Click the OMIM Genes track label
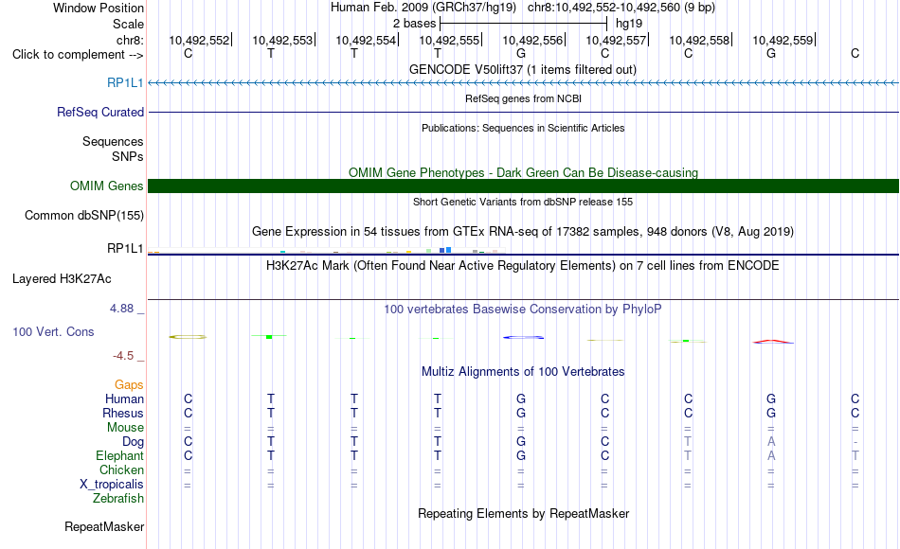900x549 pixels. click(106, 186)
